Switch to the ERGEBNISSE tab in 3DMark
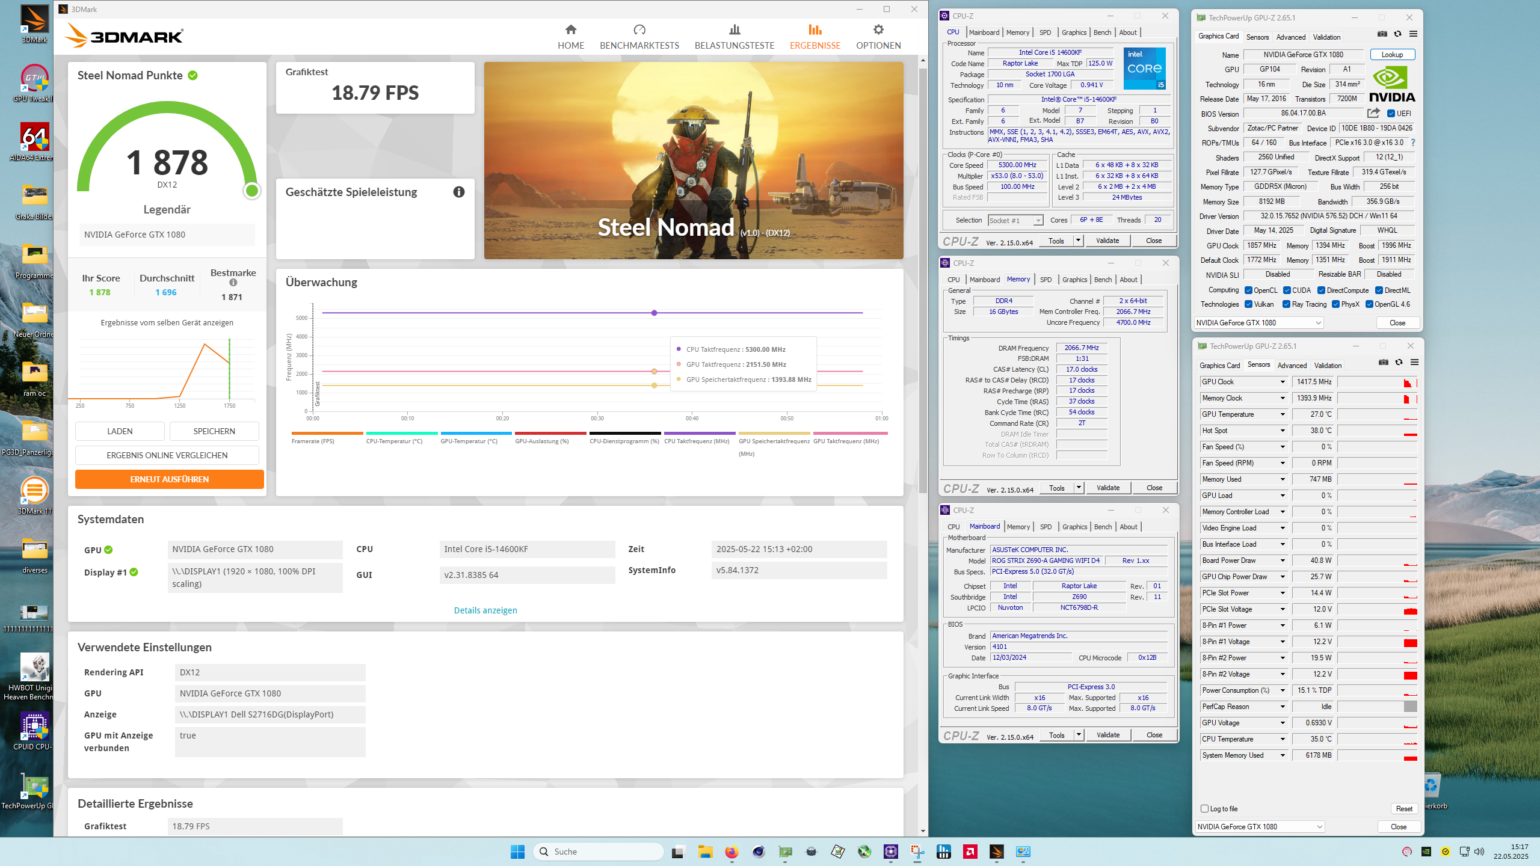The image size is (1540, 866). [x=815, y=37]
